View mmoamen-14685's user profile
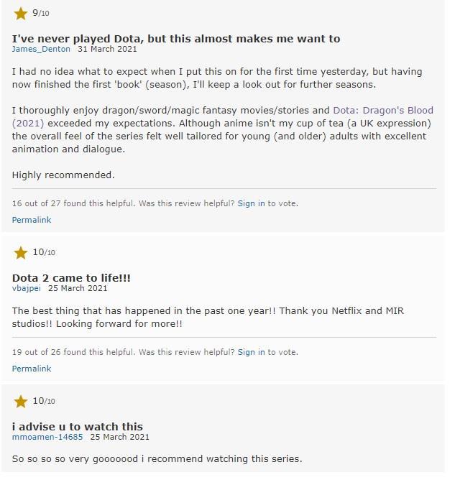455x485 pixels. click(x=47, y=437)
